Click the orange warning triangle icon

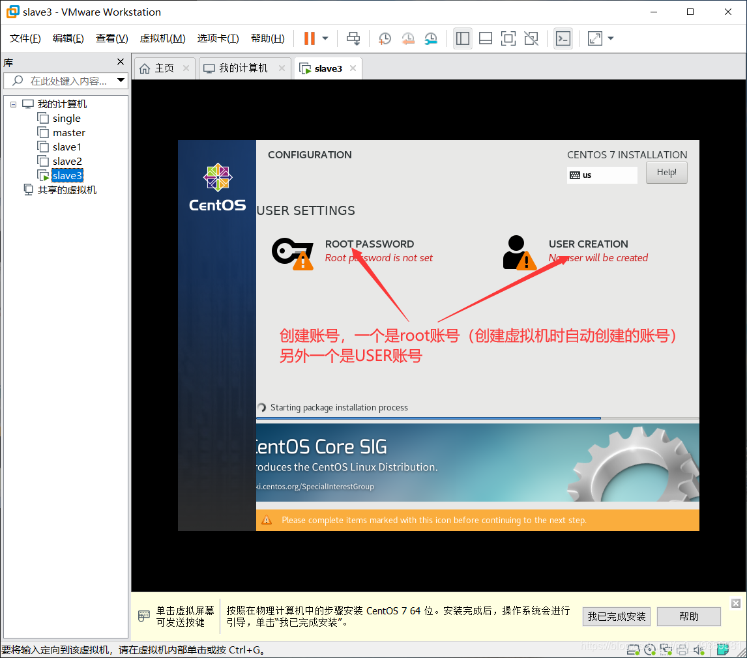(267, 520)
